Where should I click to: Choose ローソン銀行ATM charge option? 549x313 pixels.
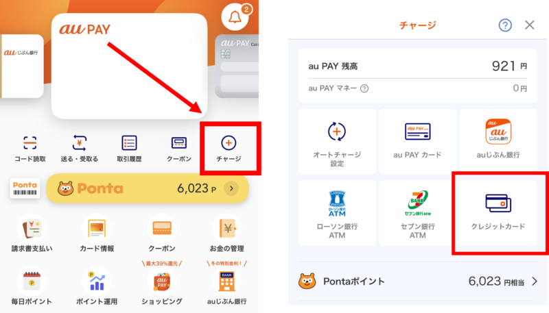point(337,211)
